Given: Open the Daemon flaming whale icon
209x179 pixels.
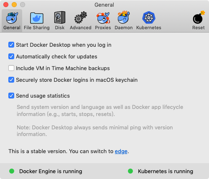Looking at the screenshot, I should [x=124, y=17].
